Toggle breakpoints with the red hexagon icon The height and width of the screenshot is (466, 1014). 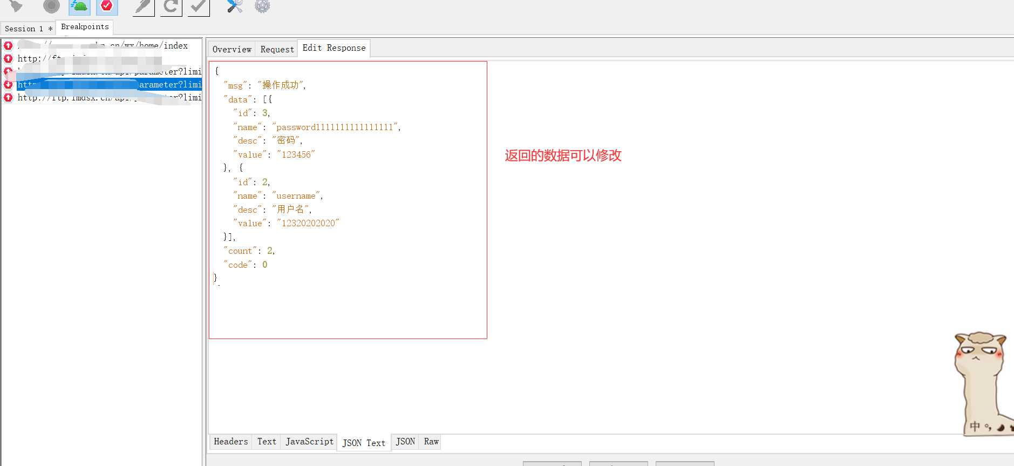[x=107, y=6]
